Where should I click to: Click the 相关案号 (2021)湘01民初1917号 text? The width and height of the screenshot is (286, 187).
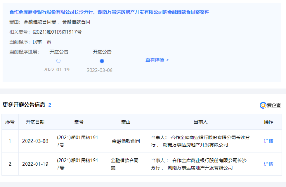click(46, 32)
